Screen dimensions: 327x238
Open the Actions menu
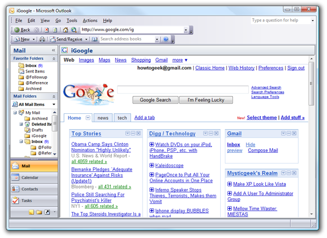coord(90,20)
